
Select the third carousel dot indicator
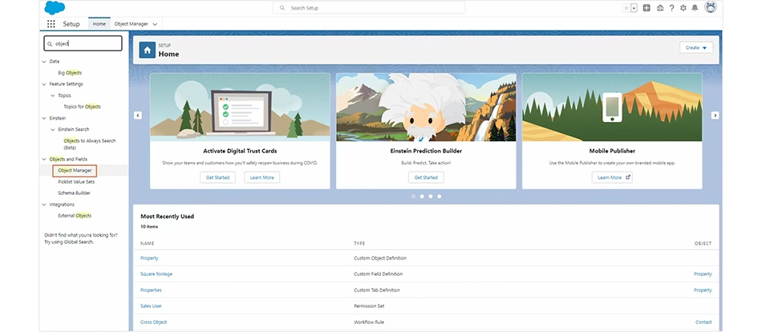coord(431,196)
